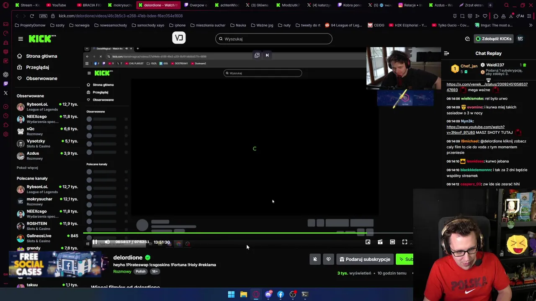536x301 pixels.
Task: Open the X icon in Opera sidebar
Action: coord(5,93)
